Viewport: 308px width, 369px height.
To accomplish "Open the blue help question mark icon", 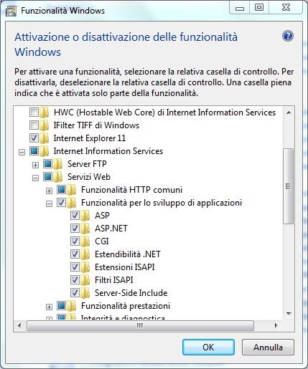I will click(x=288, y=37).
